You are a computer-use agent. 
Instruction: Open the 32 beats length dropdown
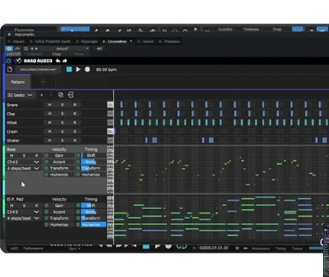(x=20, y=95)
